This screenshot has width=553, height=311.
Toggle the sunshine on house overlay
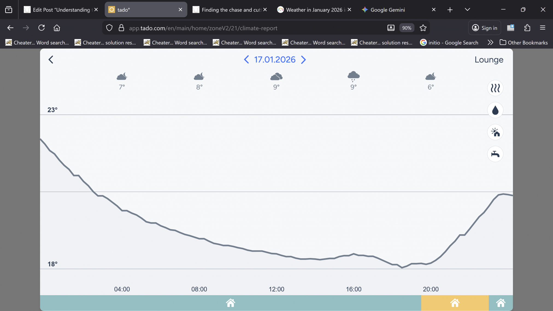[495, 132]
